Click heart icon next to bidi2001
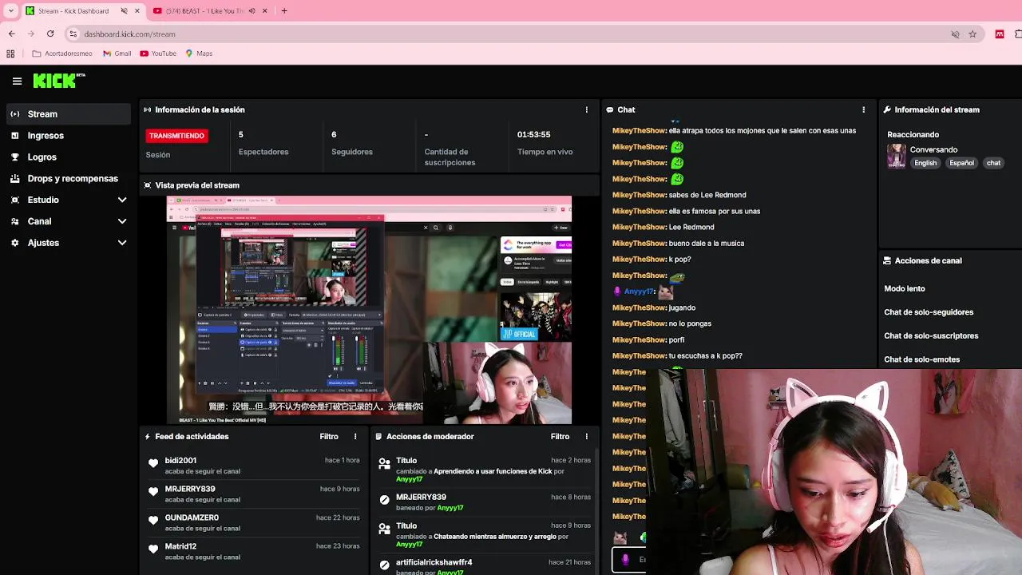The width and height of the screenshot is (1022, 575). pyautogui.click(x=153, y=463)
